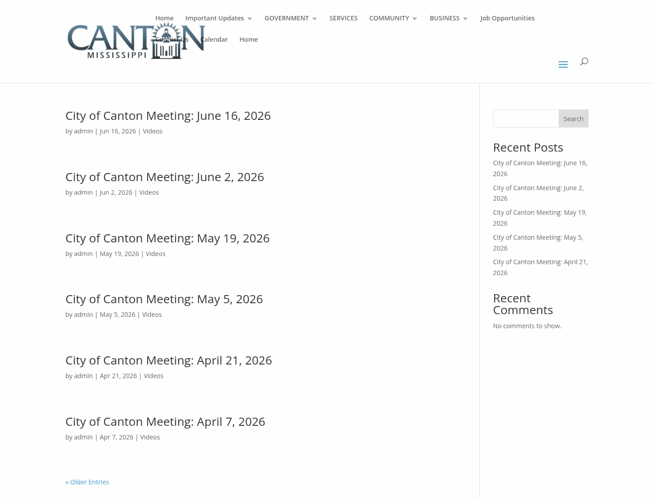Open the hamburger mobile menu icon

point(563,64)
